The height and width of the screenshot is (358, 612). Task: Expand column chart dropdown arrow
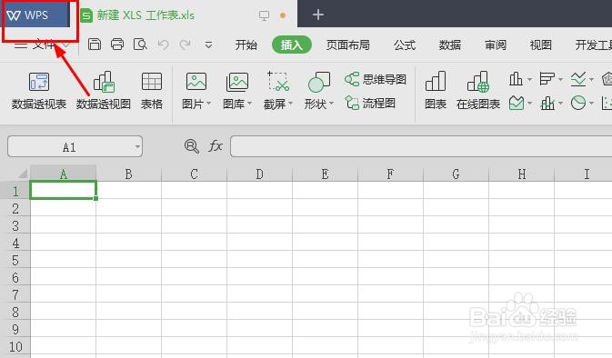click(529, 80)
